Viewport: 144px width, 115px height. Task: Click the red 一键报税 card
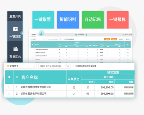click(118, 20)
